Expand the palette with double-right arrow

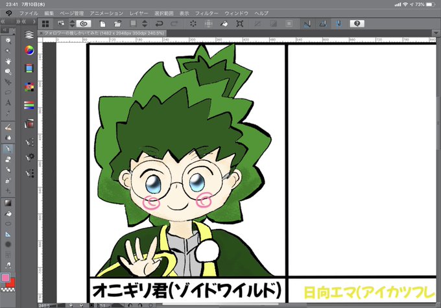pos(18,21)
